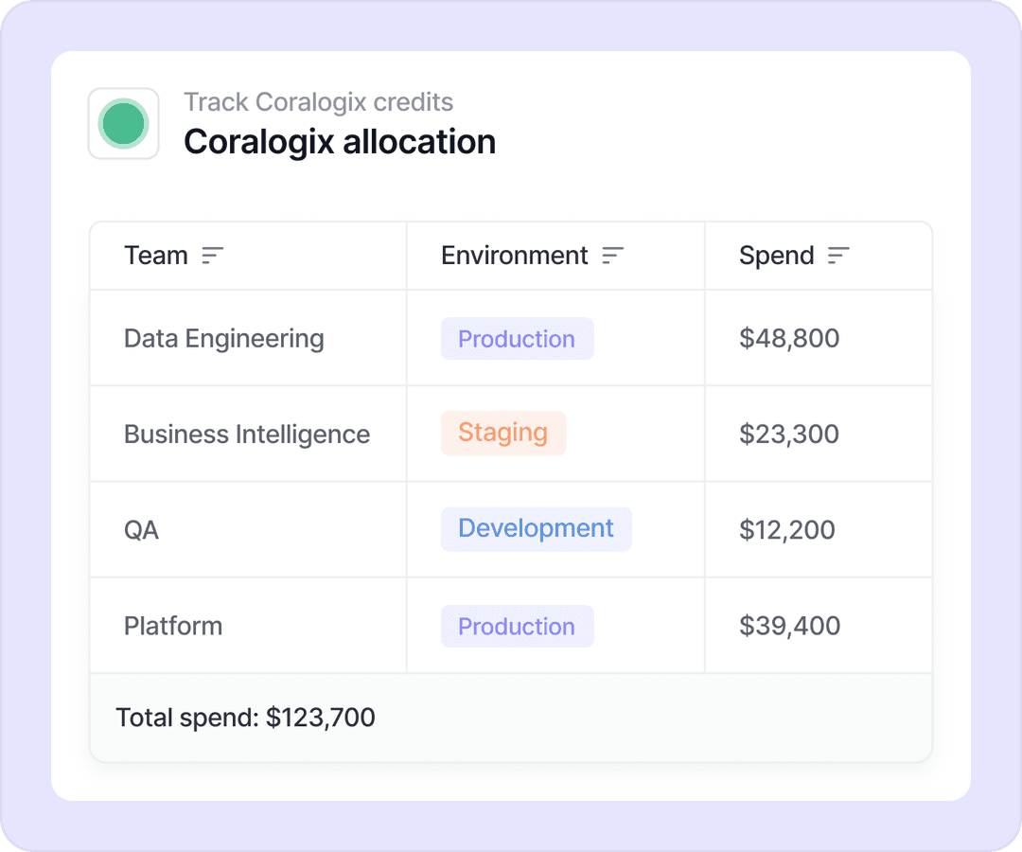Click the Team column header

coord(156,256)
